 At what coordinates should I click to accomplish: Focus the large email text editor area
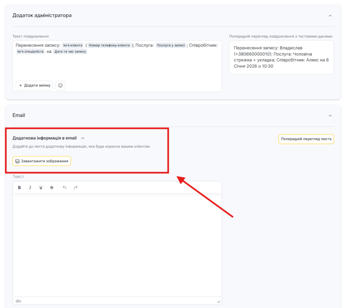[x=117, y=244]
